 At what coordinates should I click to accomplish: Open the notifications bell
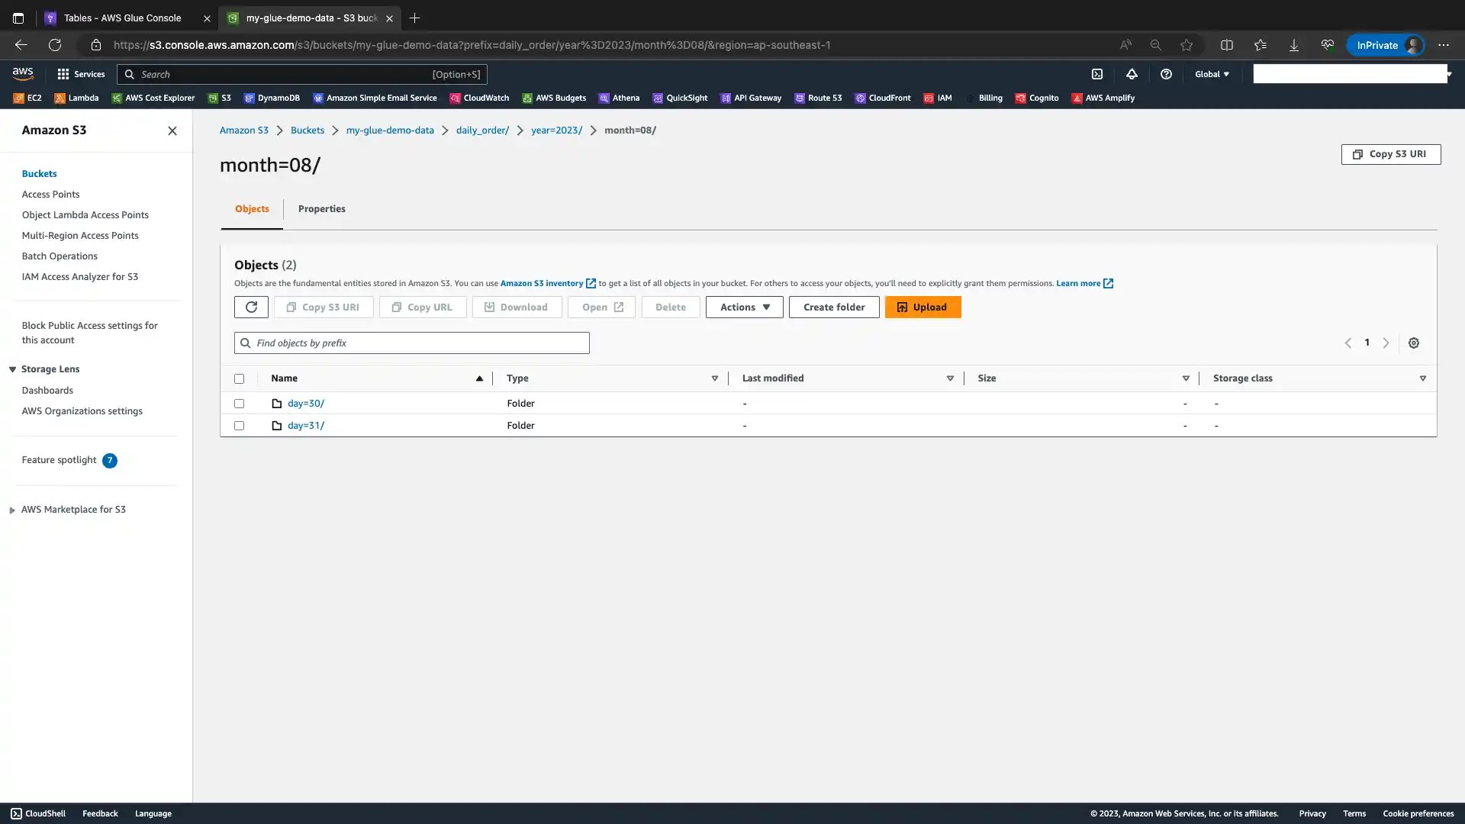(1132, 74)
